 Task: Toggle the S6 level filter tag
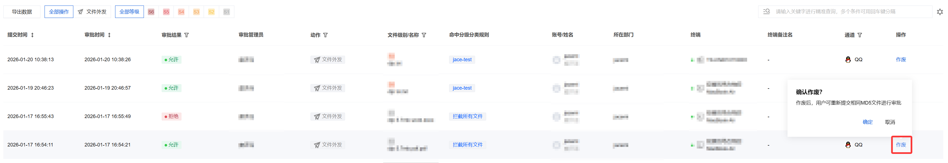click(x=151, y=12)
